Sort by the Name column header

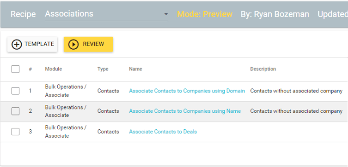pyautogui.click(x=135, y=69)
